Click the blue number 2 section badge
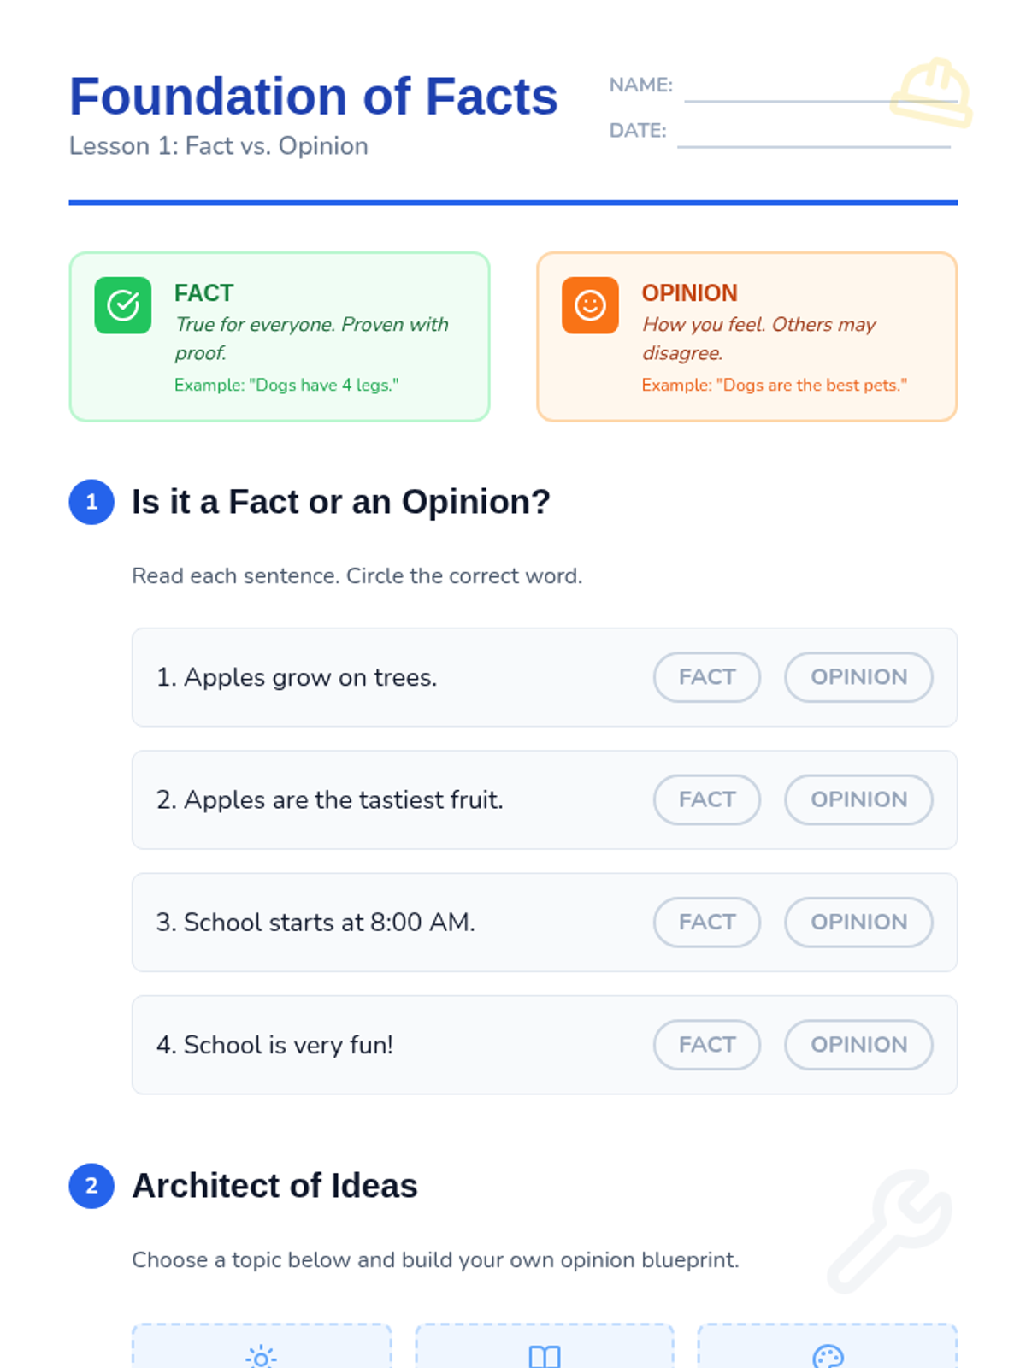This screenshot has height=1368, width=1026. (x=91, y=1186)
